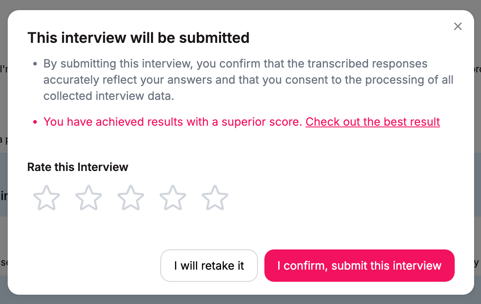Click the 'I will retake it' button
The width and height of the screenshot is (481, 304).
[209, 266]
